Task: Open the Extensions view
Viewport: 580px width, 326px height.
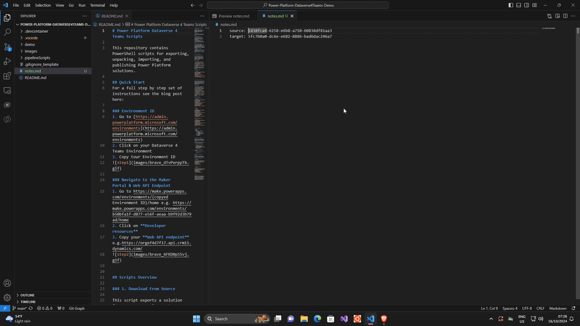Action: 7,76
